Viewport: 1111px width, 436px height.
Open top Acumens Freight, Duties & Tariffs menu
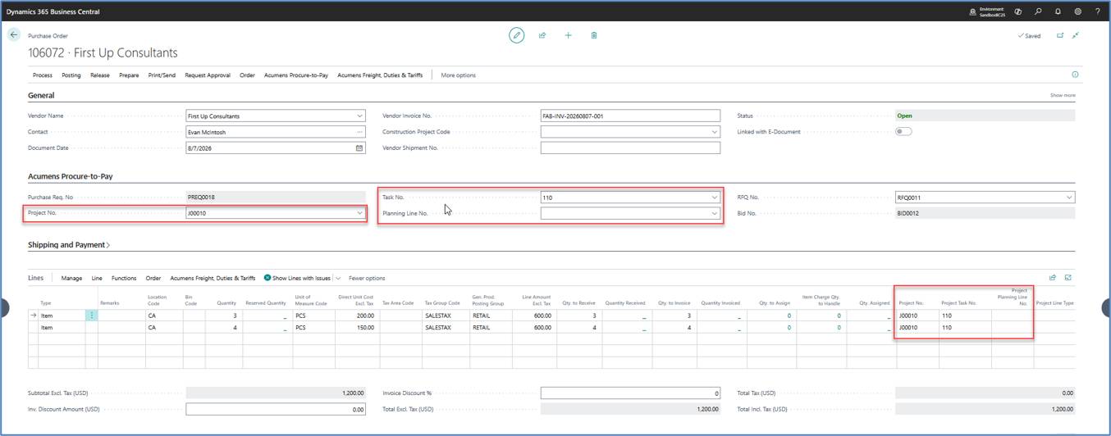[380, 75]
